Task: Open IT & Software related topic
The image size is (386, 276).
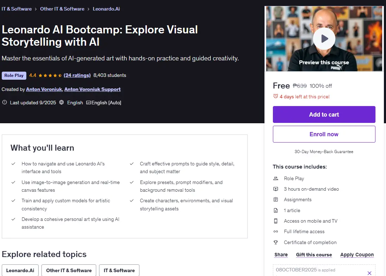Action: pos(119,270)
